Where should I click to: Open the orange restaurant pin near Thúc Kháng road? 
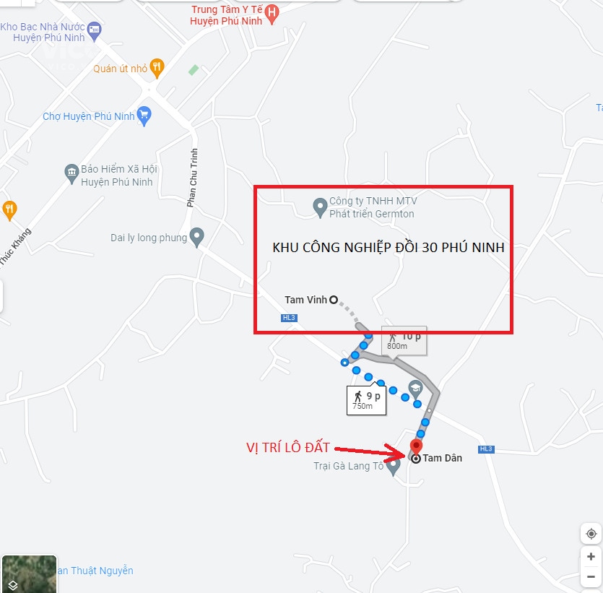pos(9,210)
